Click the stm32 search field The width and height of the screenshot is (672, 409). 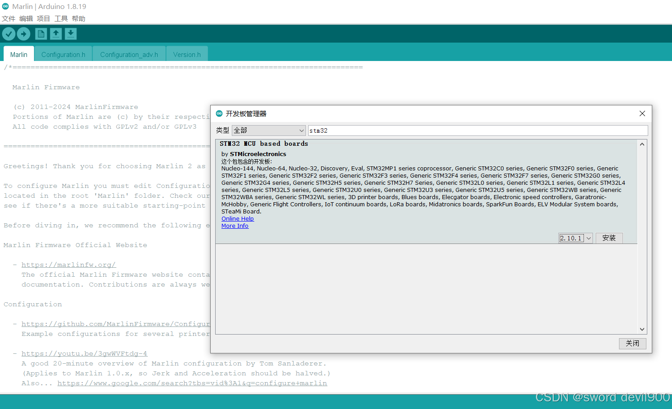tap(478, 131)
